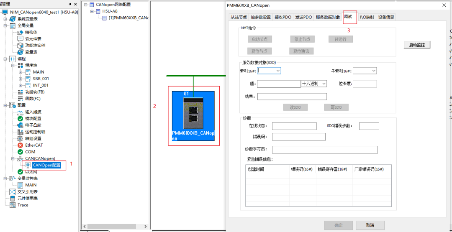Collapse the CANopen网络配置 root node

[85, 5]
